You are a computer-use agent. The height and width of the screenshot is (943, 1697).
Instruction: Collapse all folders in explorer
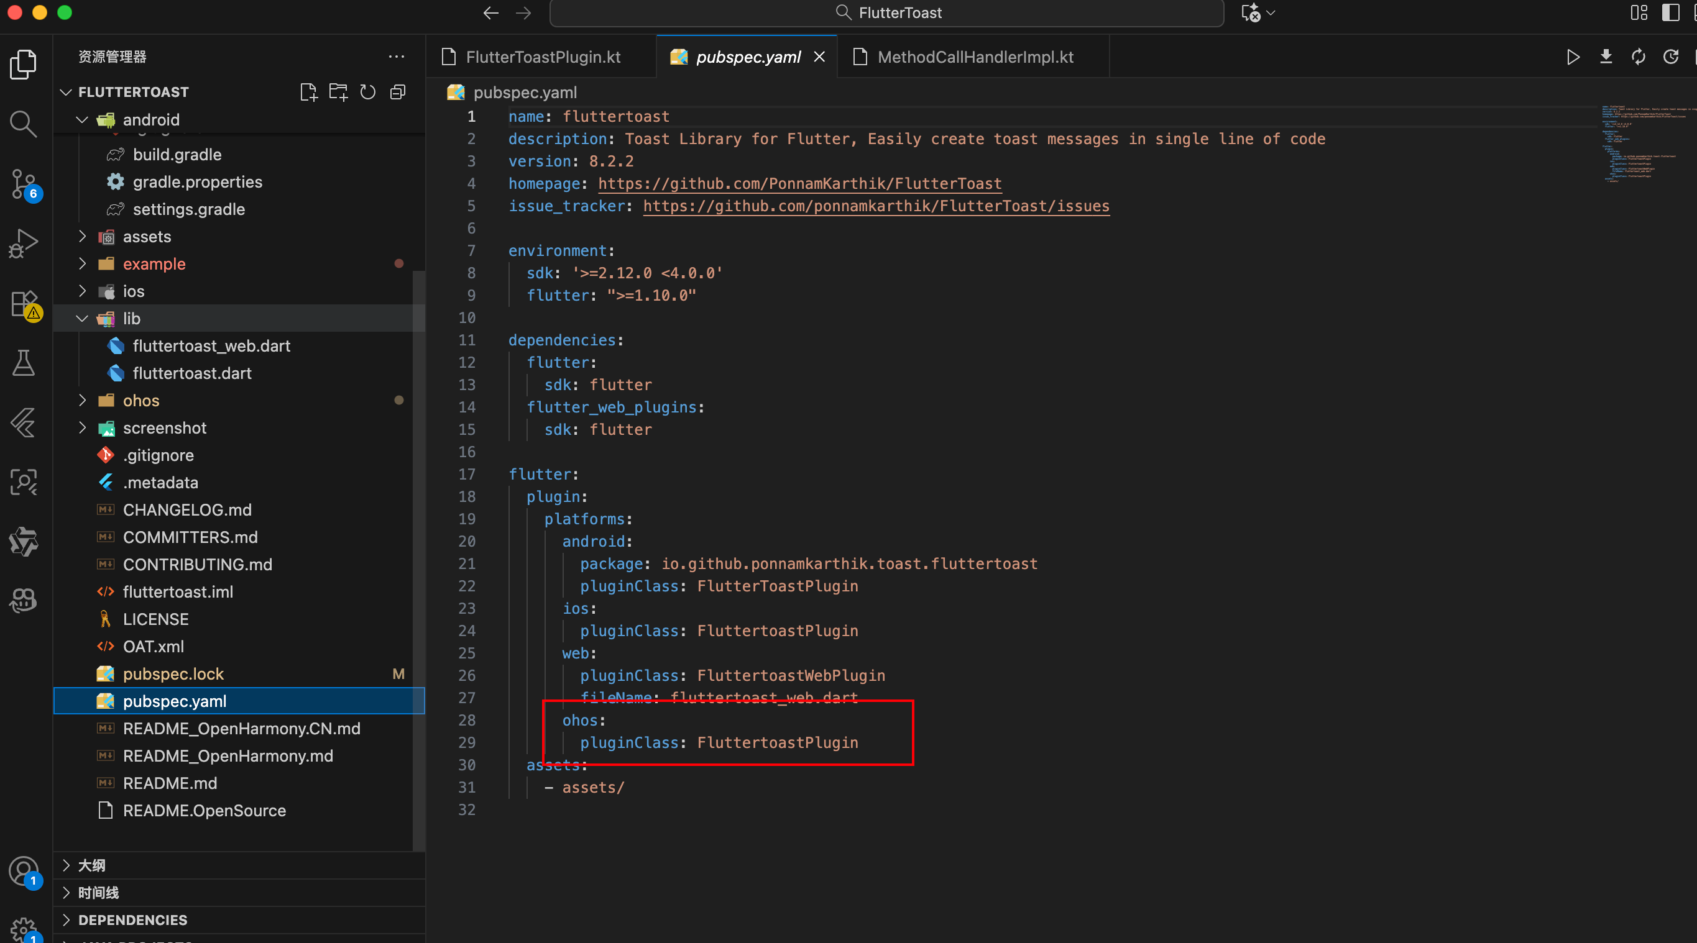397,92
